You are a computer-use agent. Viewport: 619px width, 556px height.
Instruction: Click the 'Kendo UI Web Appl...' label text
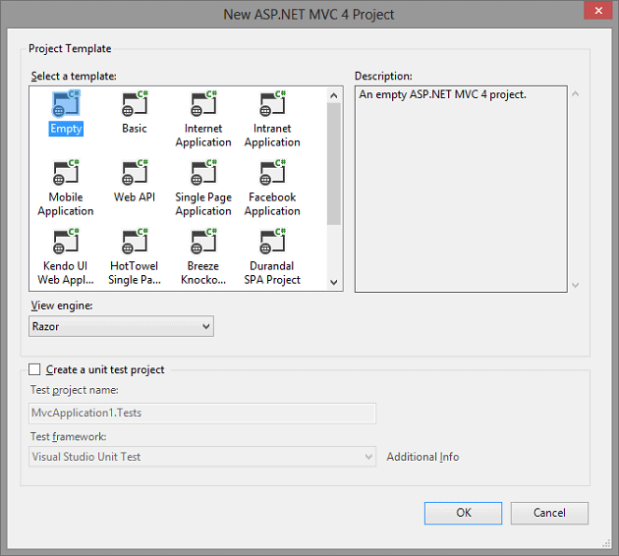66,273
